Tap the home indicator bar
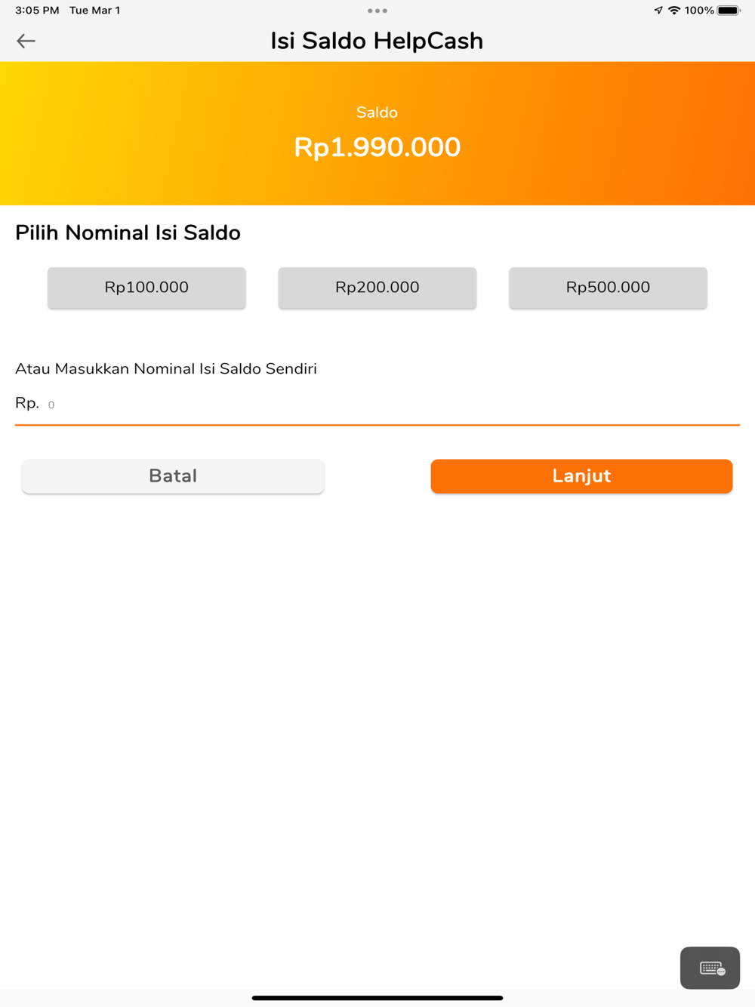 coord(377,998)
